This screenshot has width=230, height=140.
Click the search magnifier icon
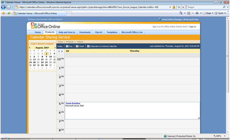[224, 7]
